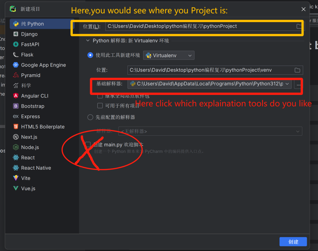
Task: Click the Django project type icon
Action: (16, 34)
